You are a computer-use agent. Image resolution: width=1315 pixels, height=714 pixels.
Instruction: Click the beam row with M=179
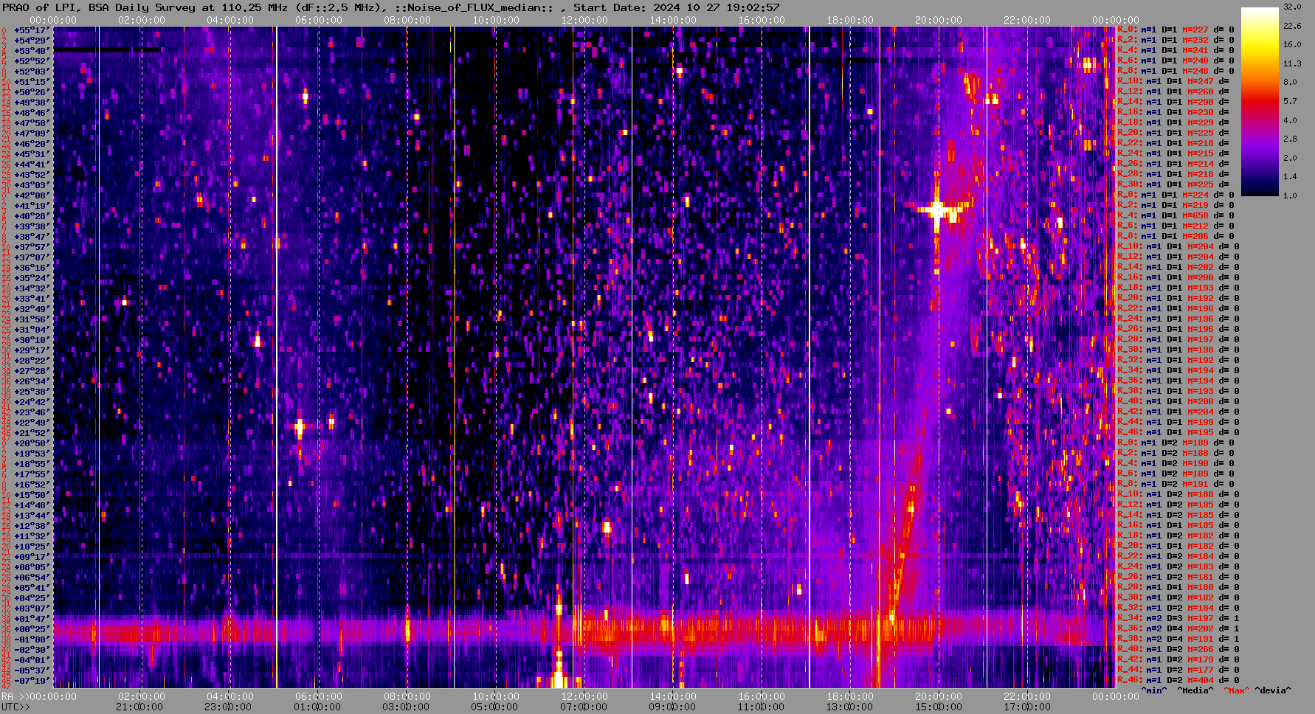[1178, 659]
